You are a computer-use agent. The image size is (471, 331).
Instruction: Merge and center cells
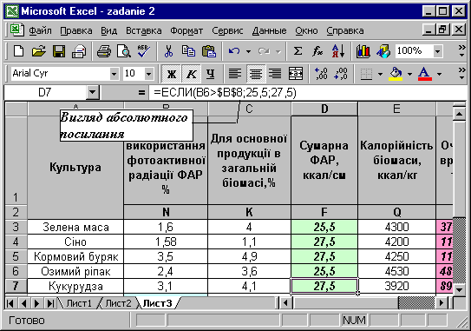tap(296, 74)
